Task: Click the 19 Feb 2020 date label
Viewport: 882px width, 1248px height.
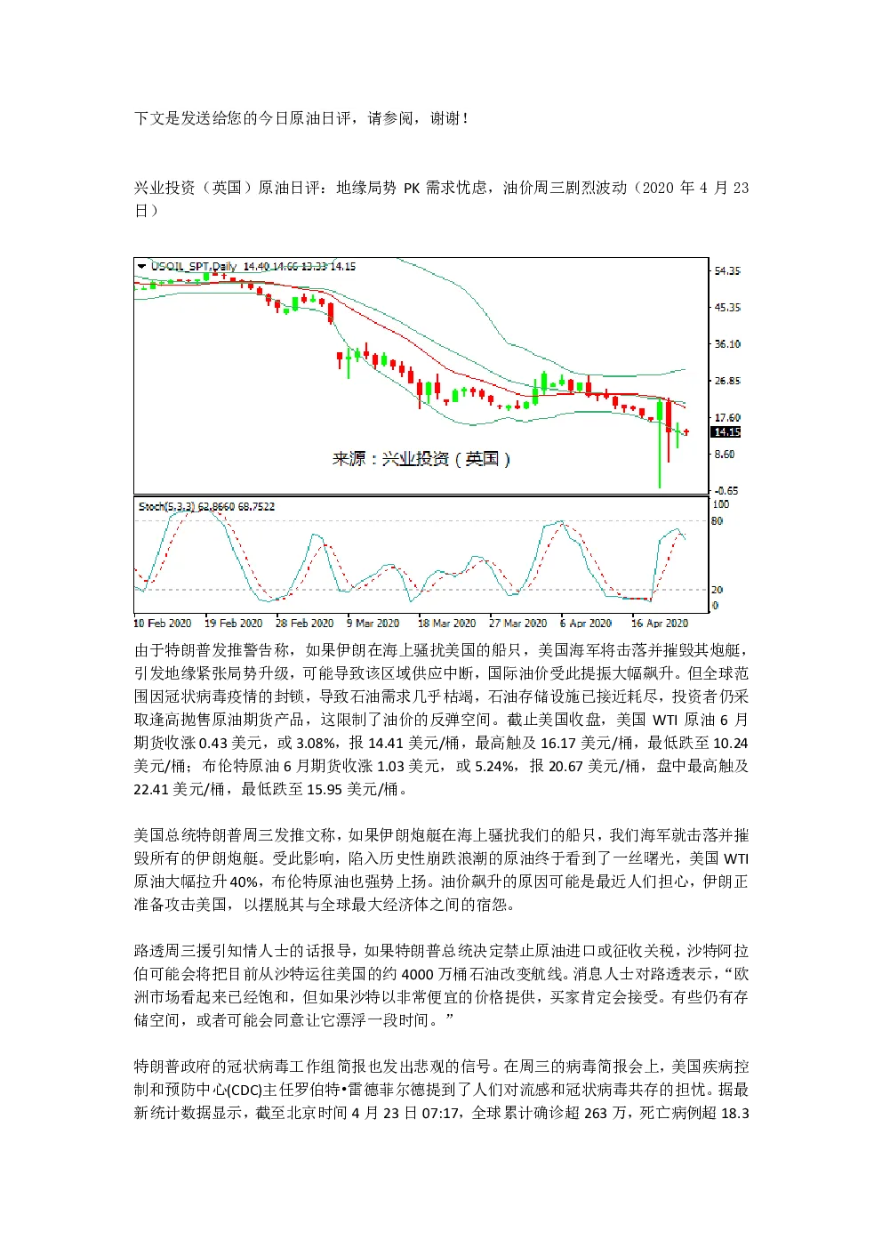Action: pyautogui.click(x=233, y=624)
